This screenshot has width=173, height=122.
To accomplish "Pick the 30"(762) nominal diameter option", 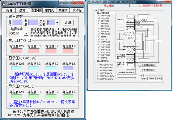I will (x=99, y=58).
